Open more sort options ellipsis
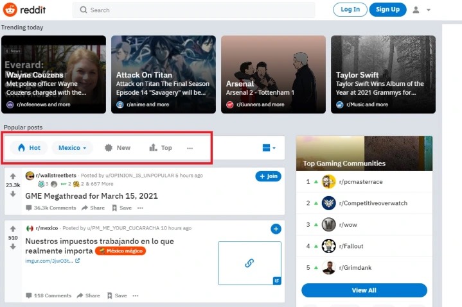Screen dimensions: 462x307 [190, 148]
